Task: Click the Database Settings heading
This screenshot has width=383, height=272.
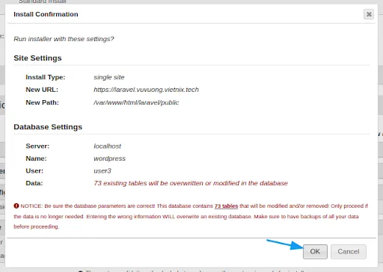Action: (48, 127)
